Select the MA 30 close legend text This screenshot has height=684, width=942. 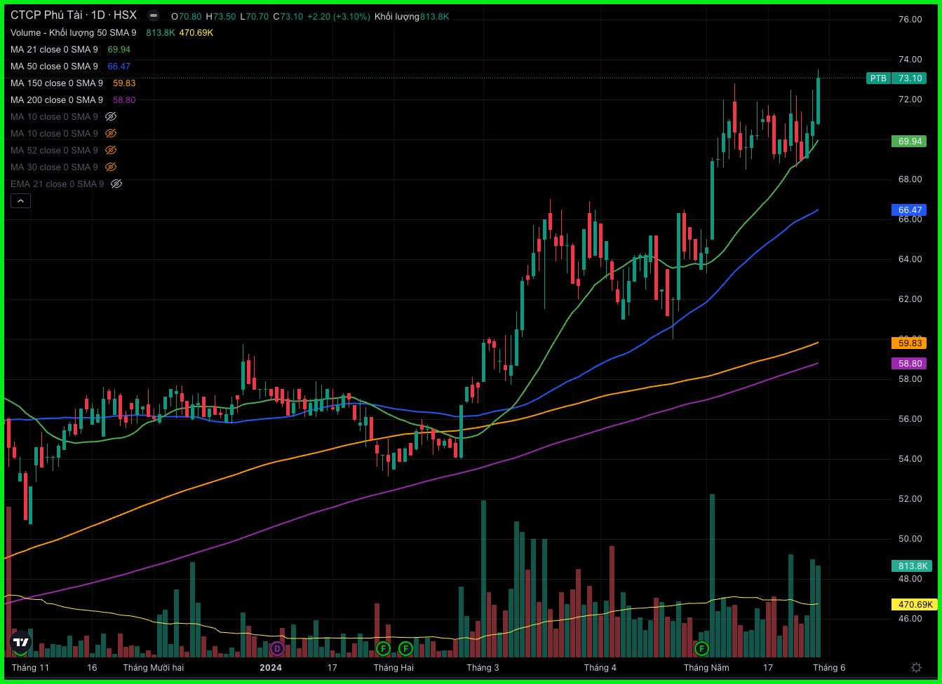(54, 167)
